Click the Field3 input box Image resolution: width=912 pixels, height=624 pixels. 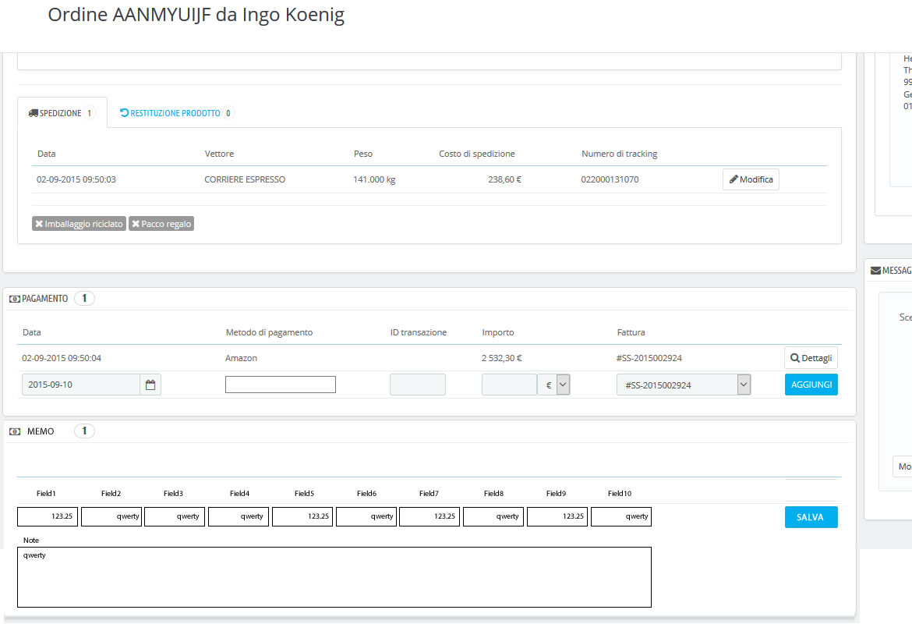tap(175, 516)
